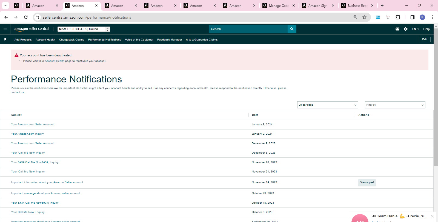Viewport: 438px width, 222px height.
Task: Select Performance Notifications menu item
Action: click(x=105, y=40)
